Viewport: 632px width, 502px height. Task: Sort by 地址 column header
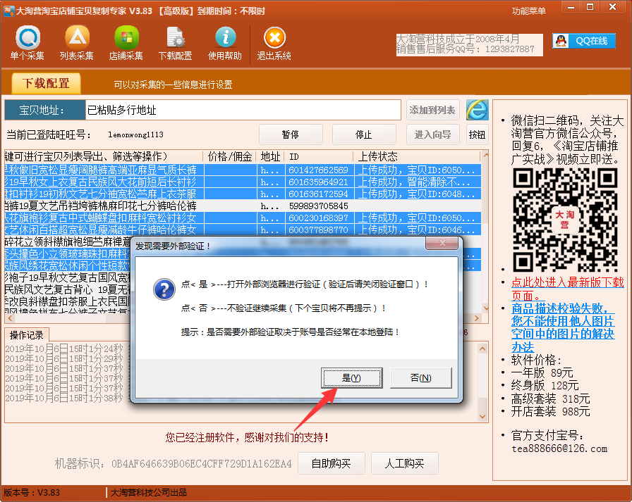(x=270, y=156)
